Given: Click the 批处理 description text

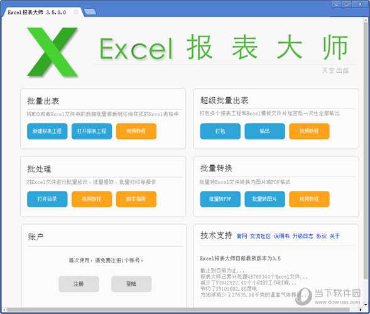Looking at the screenshot, I should (91, 182).
